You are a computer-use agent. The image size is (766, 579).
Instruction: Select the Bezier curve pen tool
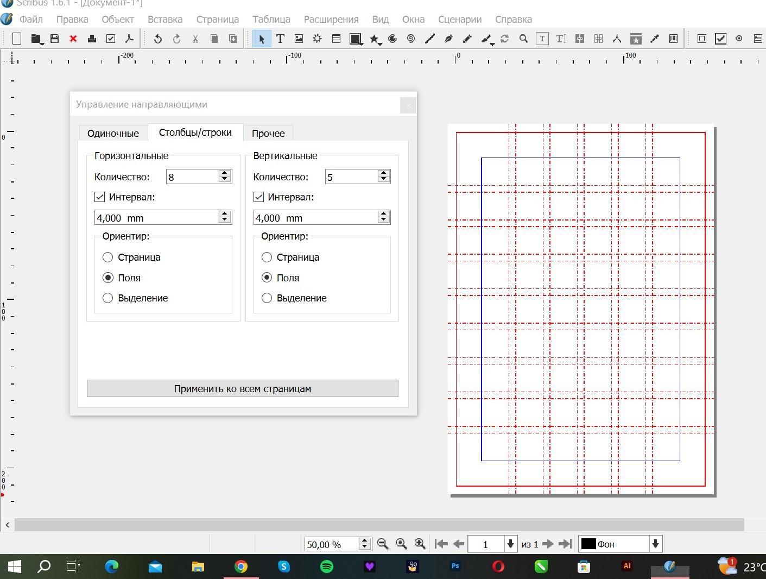click(x=448, y=39)
